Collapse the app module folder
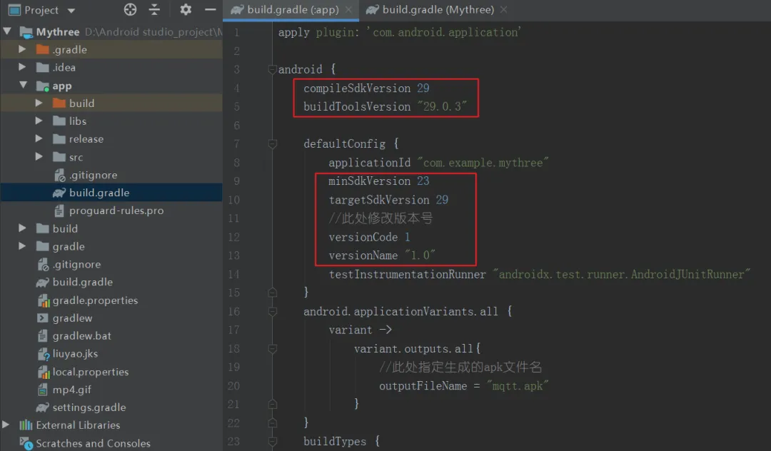 tap(23, 85)
